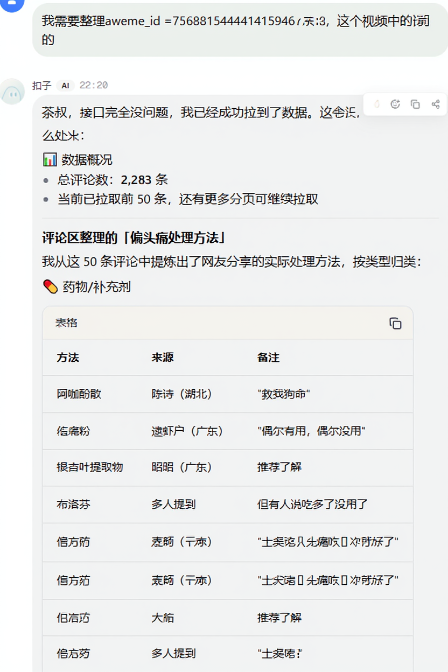Click the 大船 source cell
This screenshot has height=672, width=448.
click(163, 618)
